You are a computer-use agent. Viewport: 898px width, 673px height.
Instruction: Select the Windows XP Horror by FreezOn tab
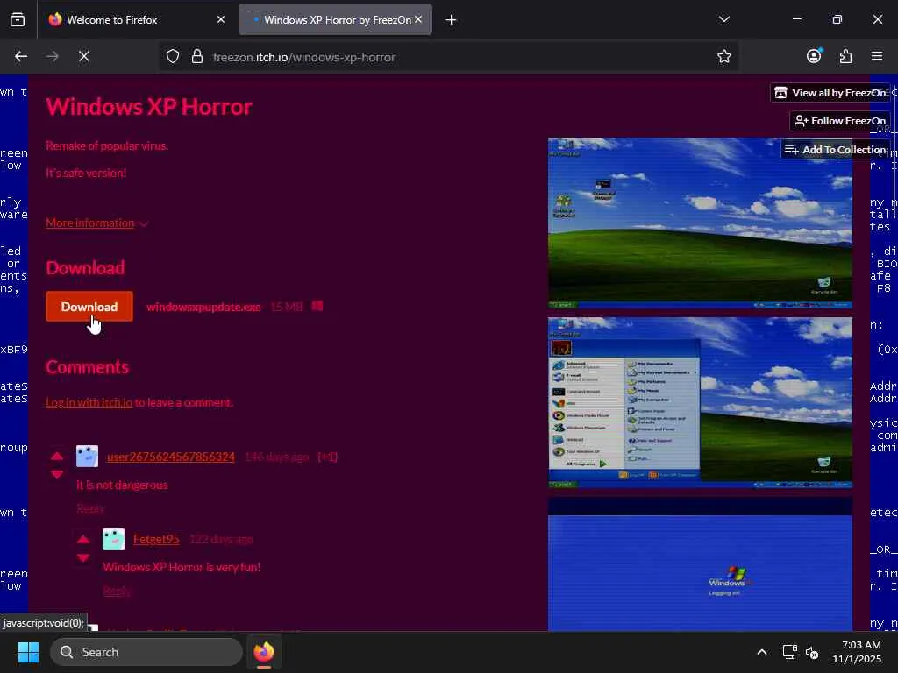coord(336,20)
